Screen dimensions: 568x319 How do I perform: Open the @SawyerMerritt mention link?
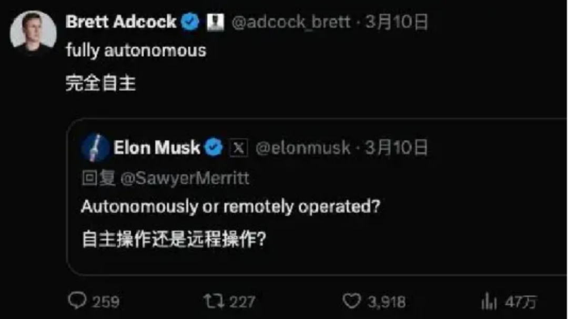point(185,178)
